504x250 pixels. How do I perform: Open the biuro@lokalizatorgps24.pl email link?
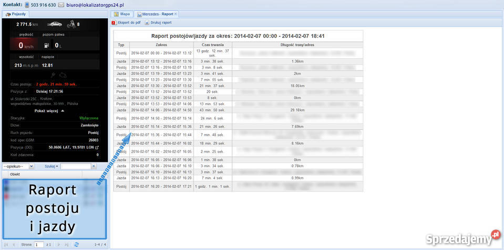(95, 5)
